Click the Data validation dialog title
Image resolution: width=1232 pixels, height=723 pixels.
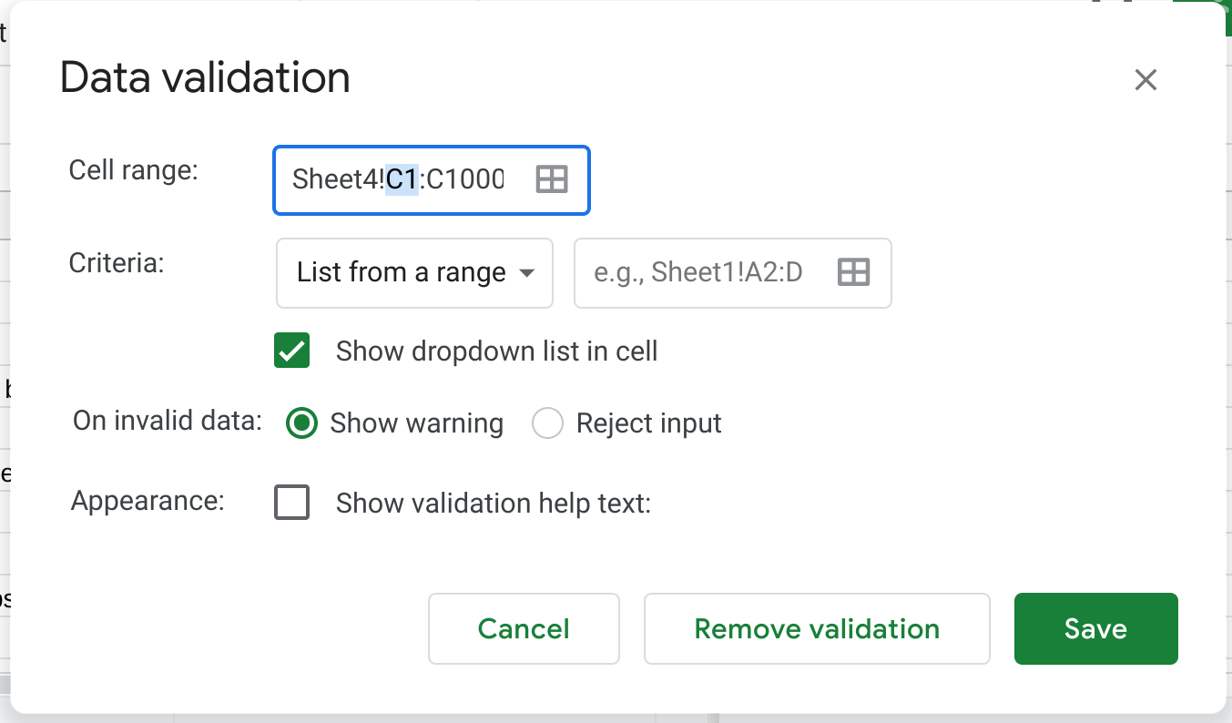coord(205,78)
